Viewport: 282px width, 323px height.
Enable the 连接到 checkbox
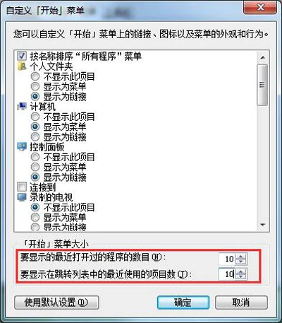click(x=22, y=187)
